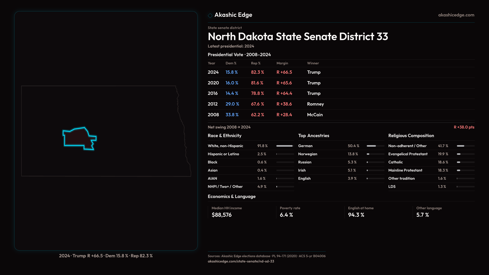
Task: Click the Net swing R +38.0 pts value
Action: tap(464, 127)
